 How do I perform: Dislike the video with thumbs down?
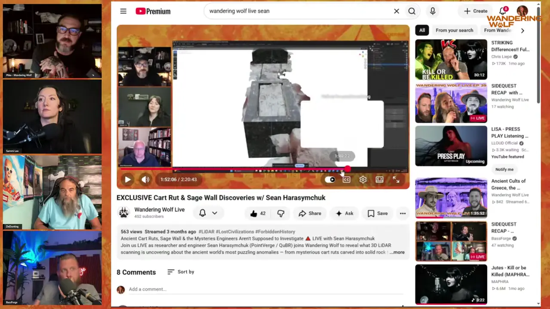281,213
